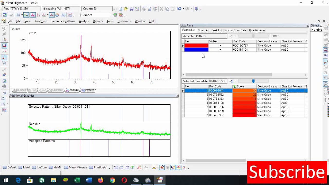Viewport: 329px width, 185px height.
Task: Toggle Visible checkbox for pattern 00-041-1104
Action: tap(220, 50)
